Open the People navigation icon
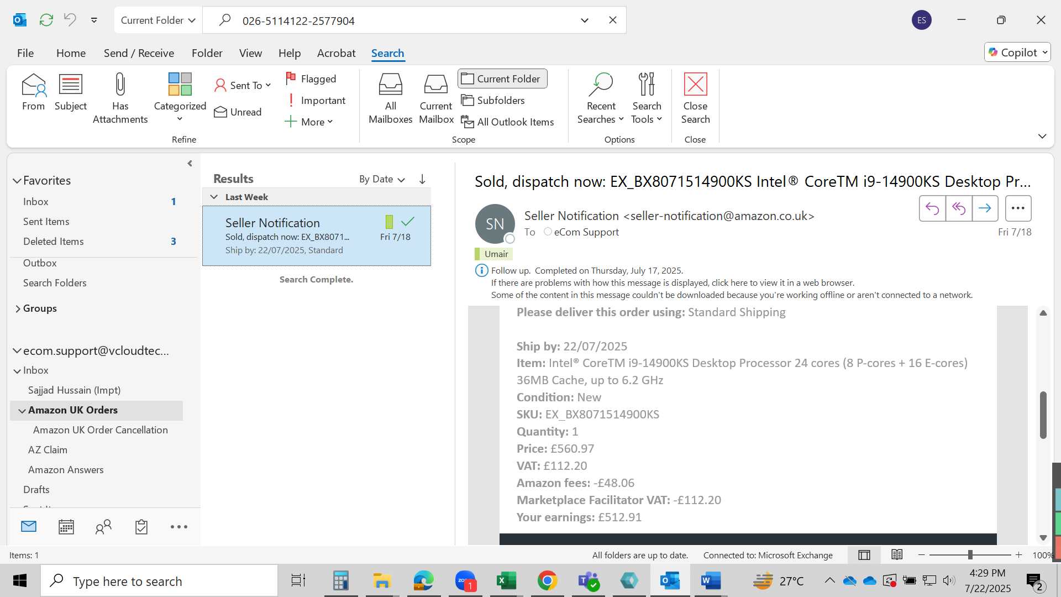The height and width of the screenshot is (597, 1061). (103, 527)
